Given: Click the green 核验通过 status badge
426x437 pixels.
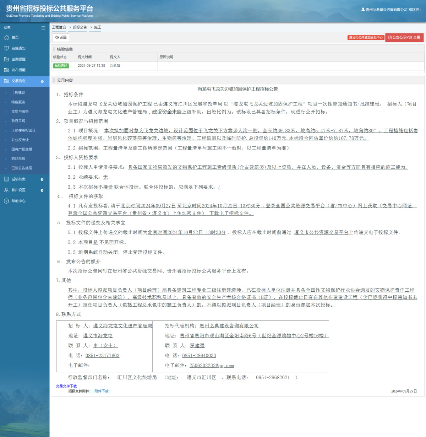Looking at the screenshot, I should (x=61, y=66).
